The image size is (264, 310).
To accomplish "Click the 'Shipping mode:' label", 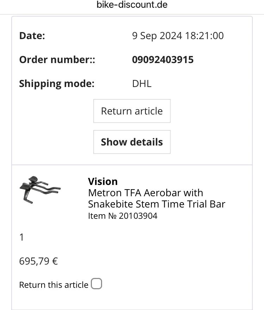I will (x=57, y=84).
